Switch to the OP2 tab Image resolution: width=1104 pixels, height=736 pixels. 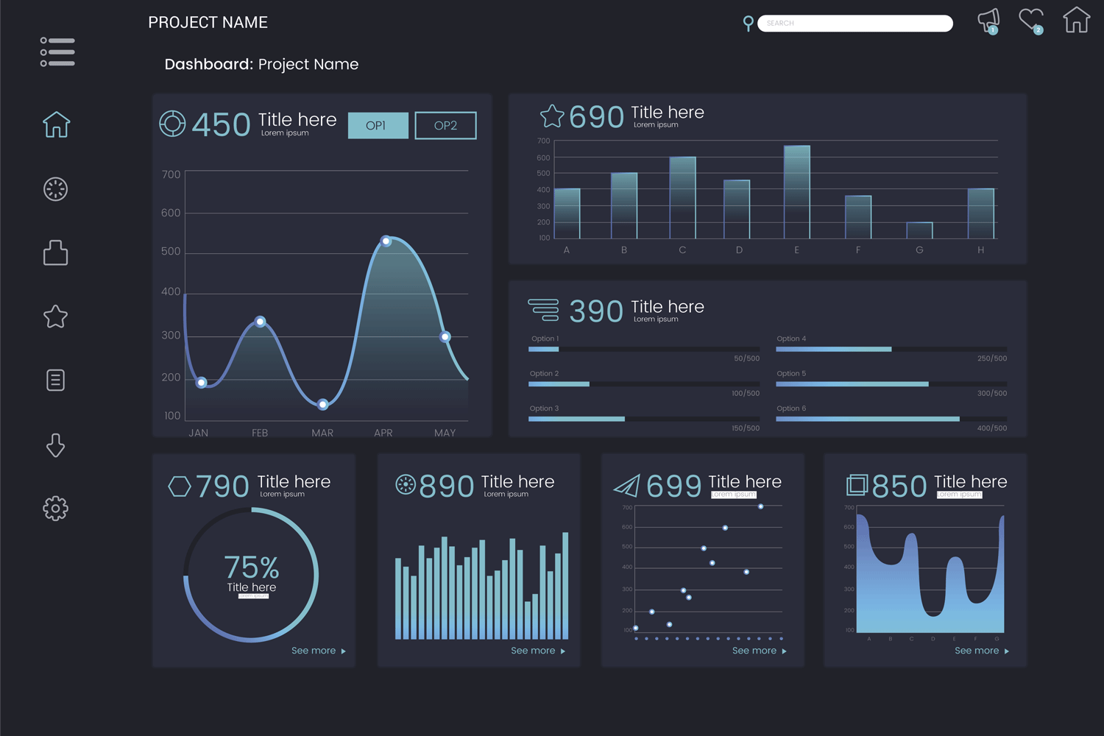point(445,125)
